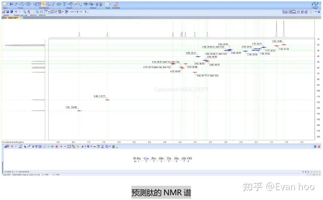Click the Save document icon
323x200 pixels.
(7, 12)
